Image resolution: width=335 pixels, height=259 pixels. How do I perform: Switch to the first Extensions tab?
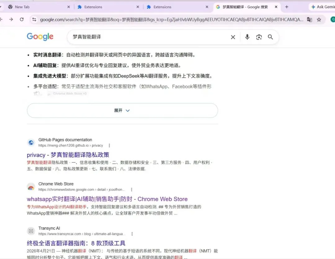tap(108, 7)
